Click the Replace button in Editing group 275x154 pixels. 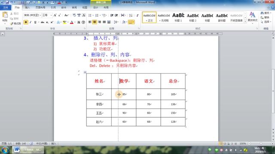click(265, 18)
